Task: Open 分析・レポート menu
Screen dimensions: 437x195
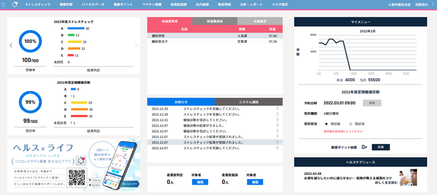Action: [x=251, y=5]
